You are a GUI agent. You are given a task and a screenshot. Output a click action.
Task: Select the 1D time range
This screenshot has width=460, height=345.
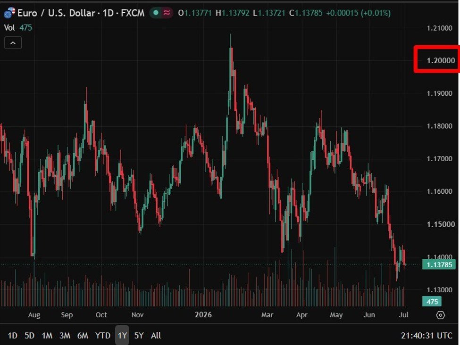click(x=12, y=335)
